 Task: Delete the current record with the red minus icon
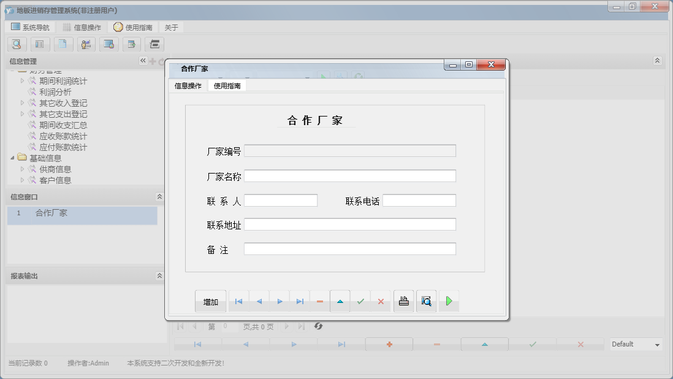tap(320, 301)
